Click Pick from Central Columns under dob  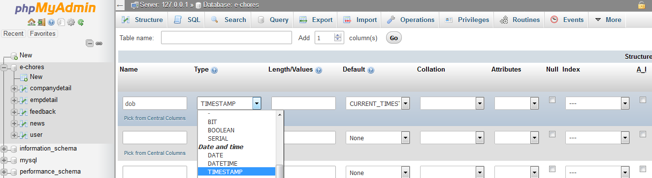click(155, 118)
